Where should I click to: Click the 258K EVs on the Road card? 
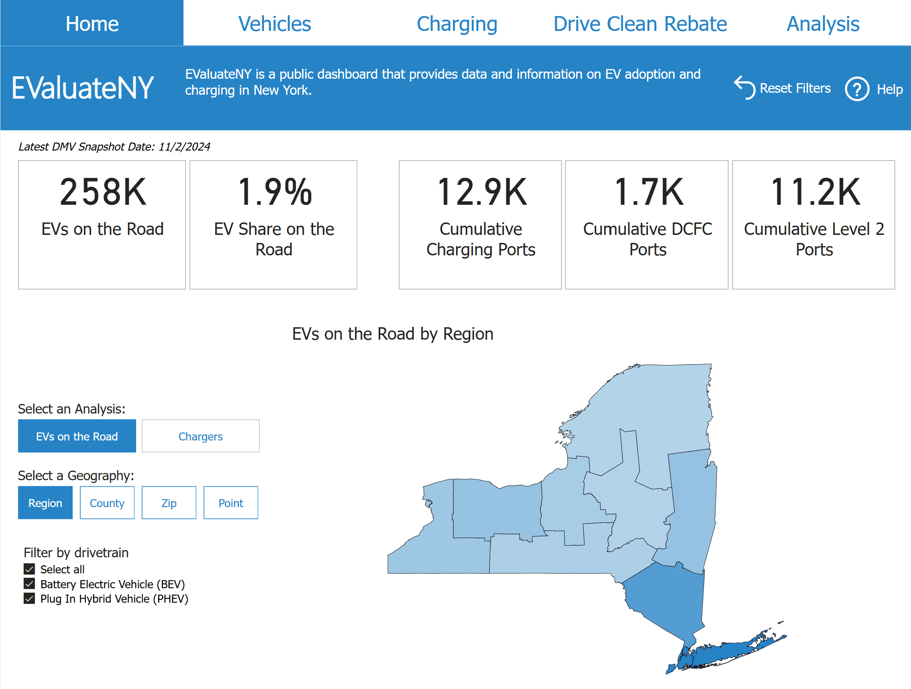click(x=102, y=225)
